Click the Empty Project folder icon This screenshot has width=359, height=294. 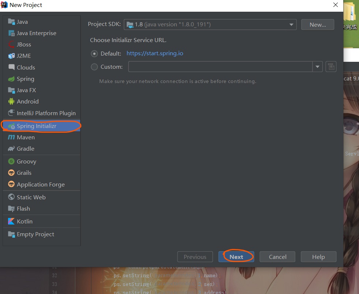point(11,234)
